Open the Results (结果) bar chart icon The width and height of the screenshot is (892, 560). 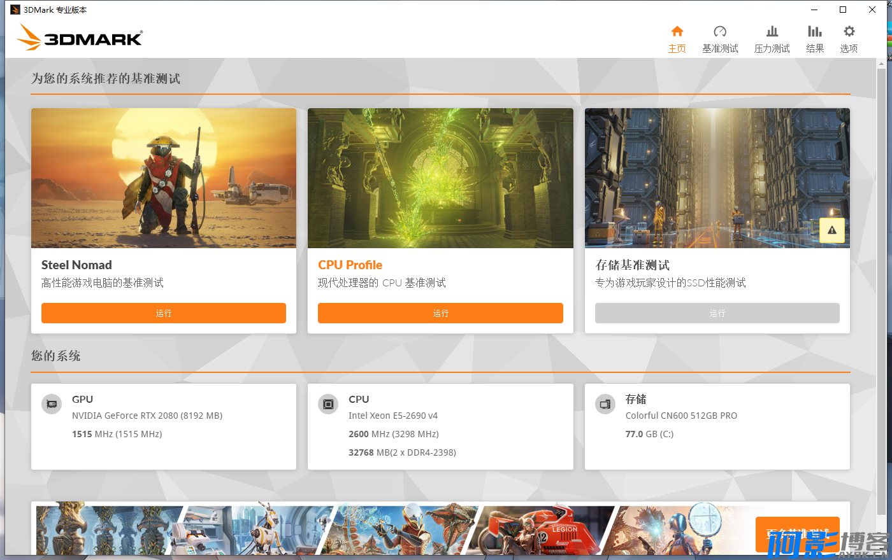click(x=814, y=31)
